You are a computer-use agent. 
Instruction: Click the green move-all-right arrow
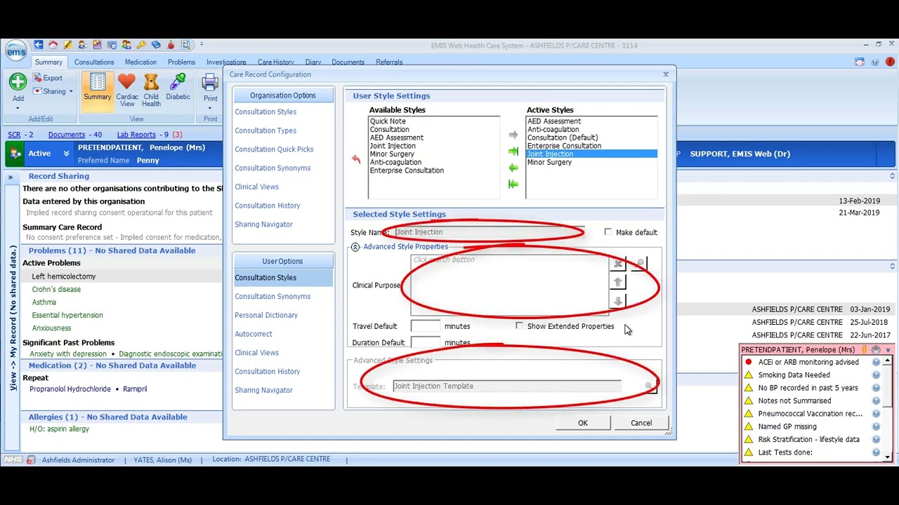(513, 151)
